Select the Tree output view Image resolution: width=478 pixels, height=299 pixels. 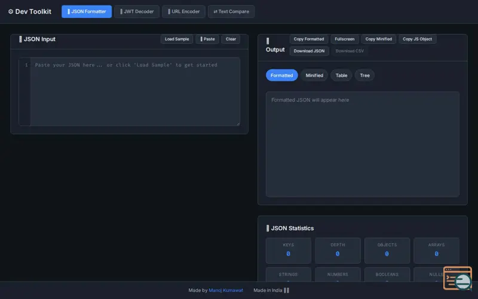click(x=364, y=75)
